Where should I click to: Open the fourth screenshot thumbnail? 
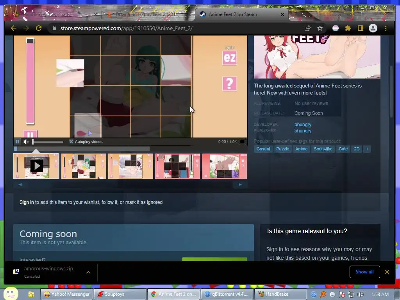click(x=178, y=166)
